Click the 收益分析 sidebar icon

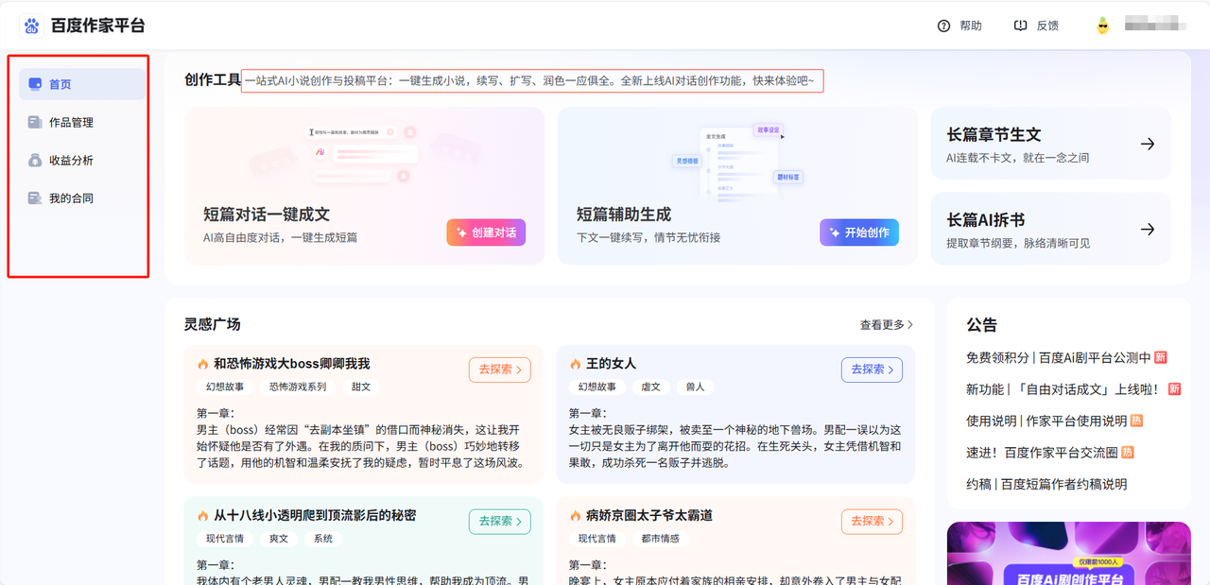click(35, 161)
